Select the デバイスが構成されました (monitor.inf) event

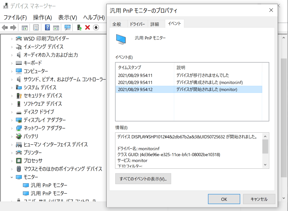pos(189,82)
